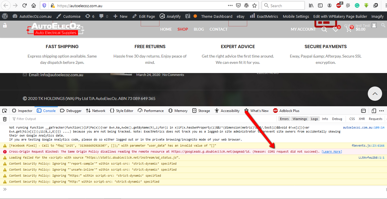Viewport: 387px width, 199px height.
Task: Open the Firefox home page icon
Action: click(x=34, y=5)
